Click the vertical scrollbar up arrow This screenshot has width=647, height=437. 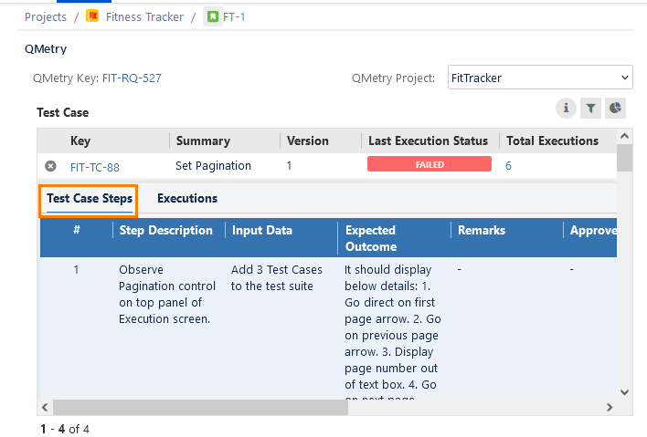(x=625, y=136)
